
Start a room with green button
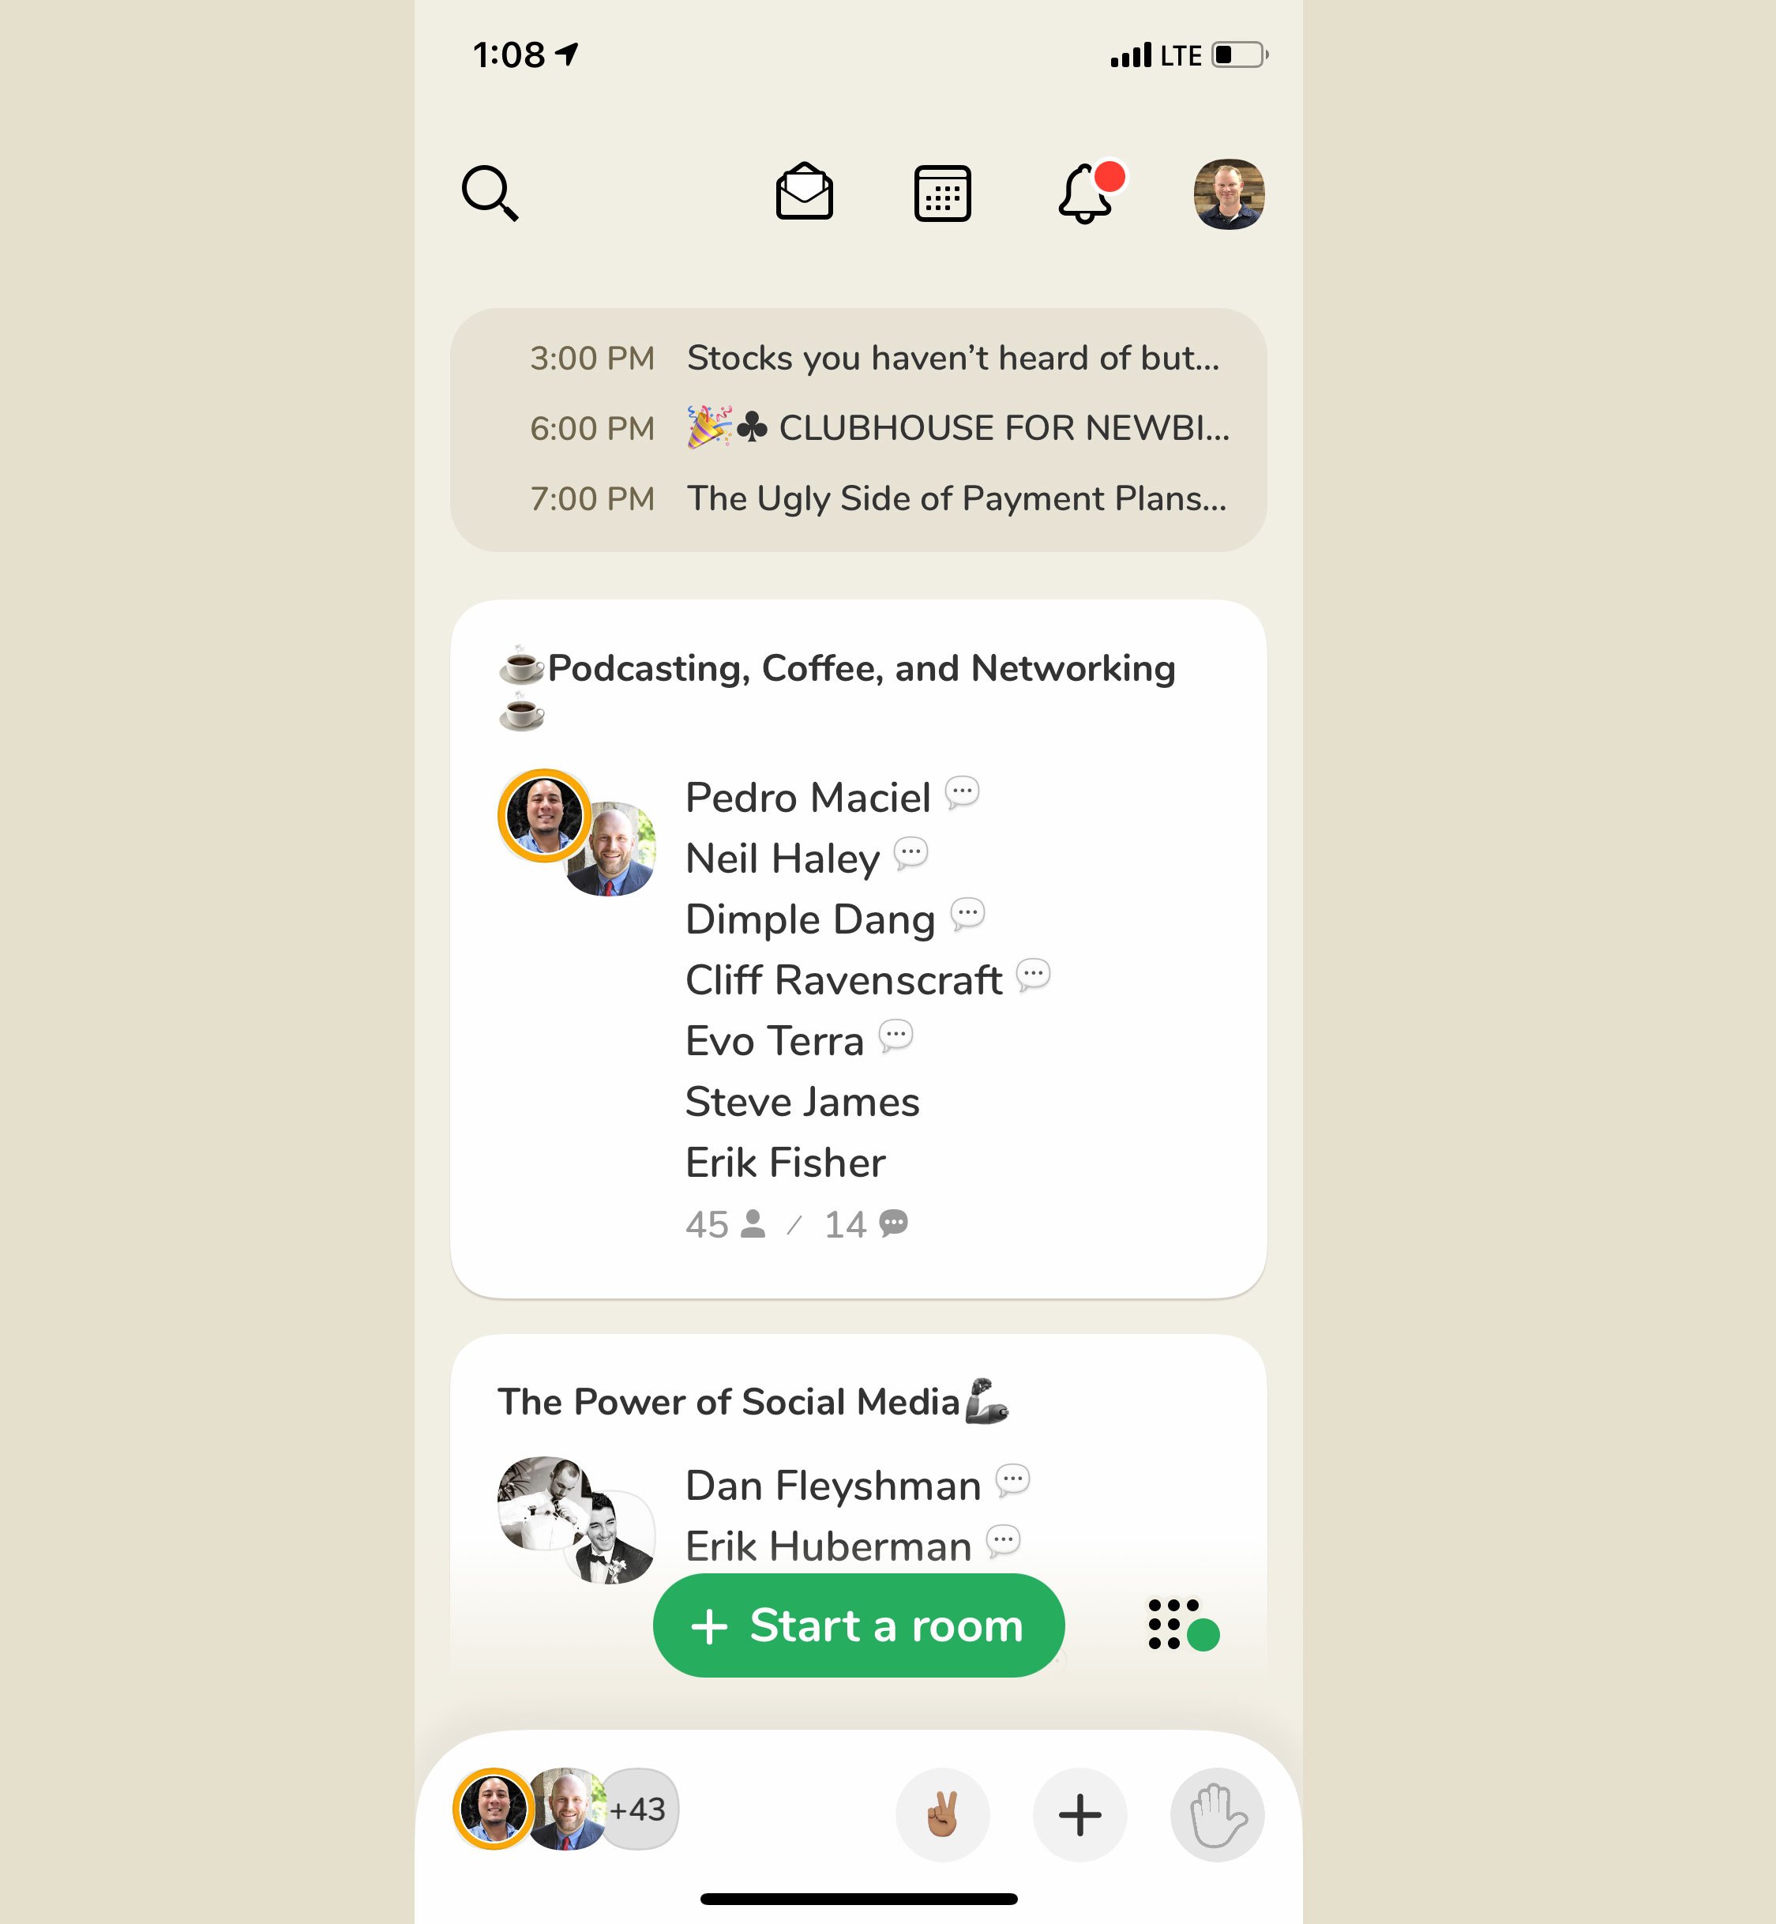coord(858,1625)
